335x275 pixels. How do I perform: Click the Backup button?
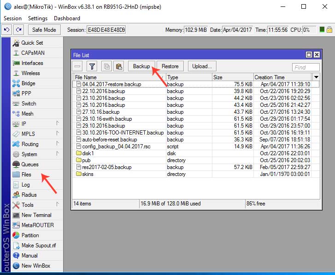click(141, 66)
